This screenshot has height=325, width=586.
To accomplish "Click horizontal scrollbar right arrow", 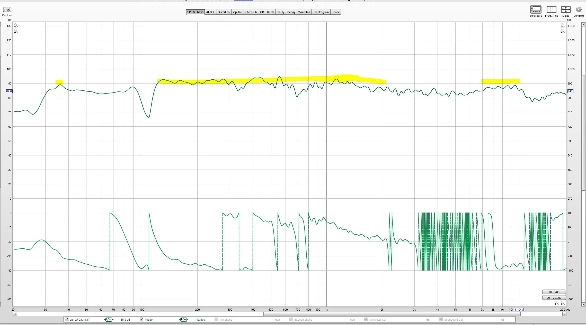I will tap(564, 314).
